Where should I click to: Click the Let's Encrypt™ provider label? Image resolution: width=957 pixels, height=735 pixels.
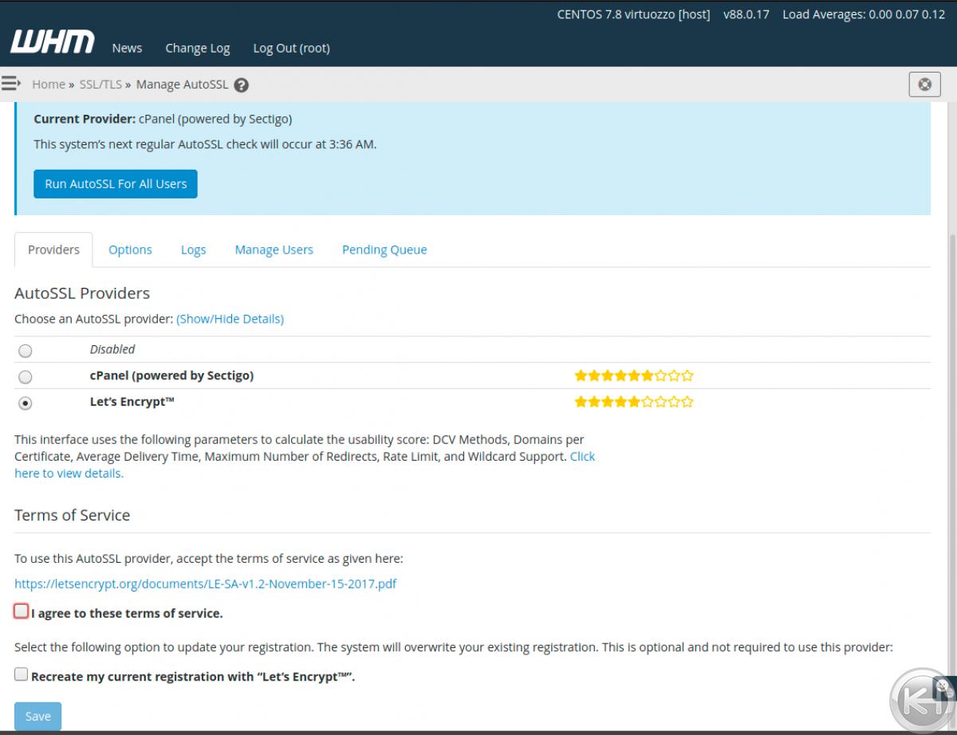tap(132, 402)
